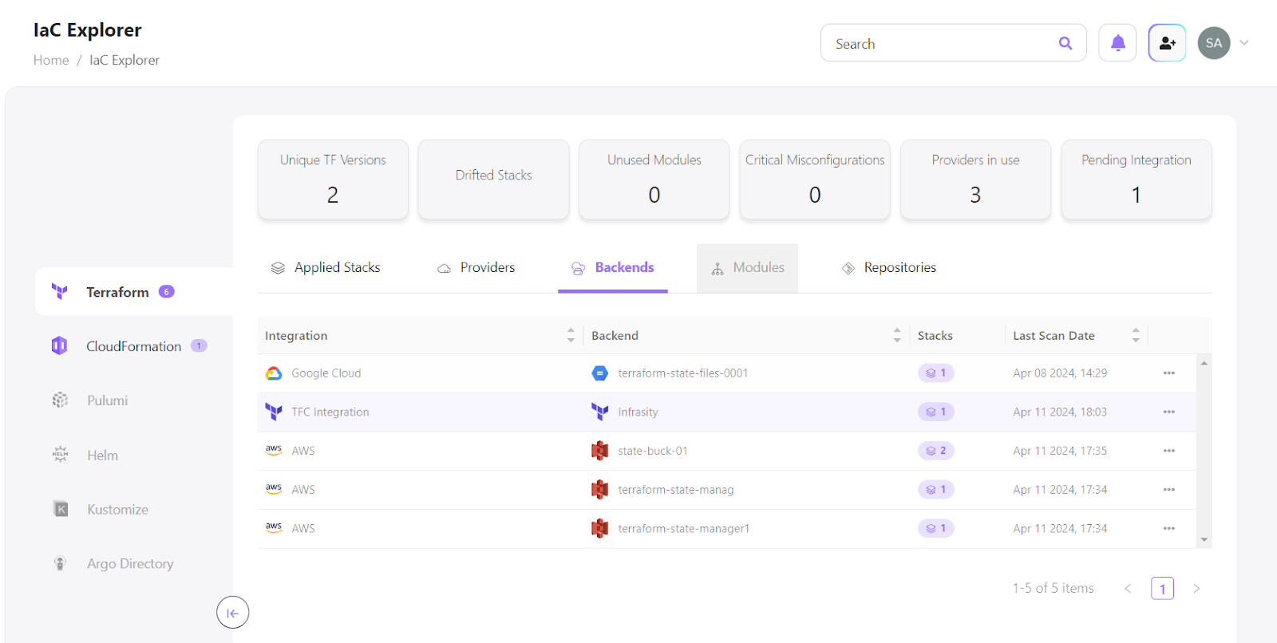Switch to the Providers tab
Image resolution: width=1277 pixels, height=643 pixels.
476,268
